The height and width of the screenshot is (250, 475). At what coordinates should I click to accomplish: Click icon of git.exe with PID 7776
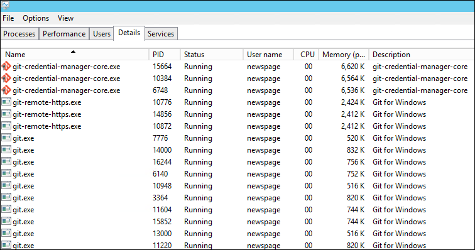pyautogui.click(x=6, y=138)
